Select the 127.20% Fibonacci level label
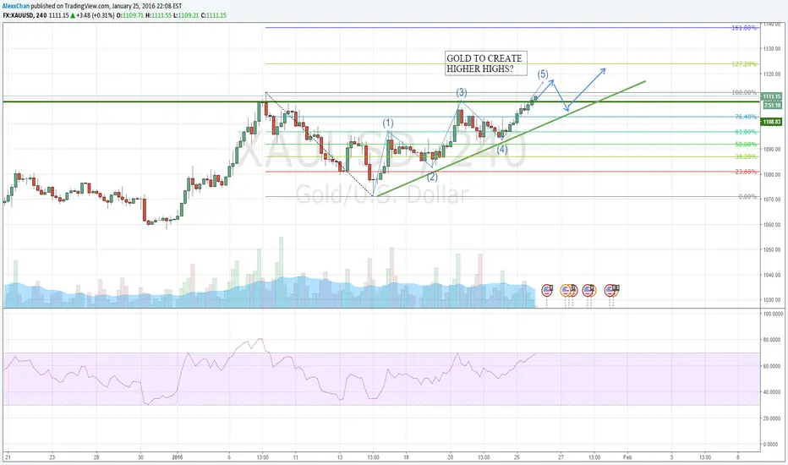This screenshot has height=465, width=788. click(x=744, y=64)
